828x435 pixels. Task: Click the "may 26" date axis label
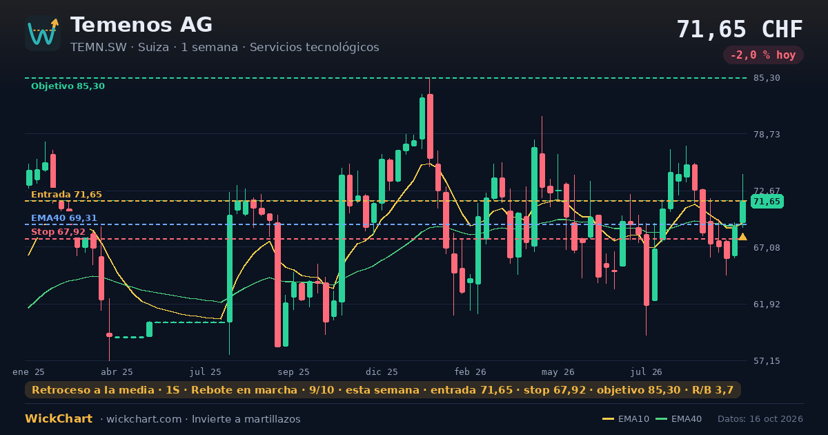558,372
